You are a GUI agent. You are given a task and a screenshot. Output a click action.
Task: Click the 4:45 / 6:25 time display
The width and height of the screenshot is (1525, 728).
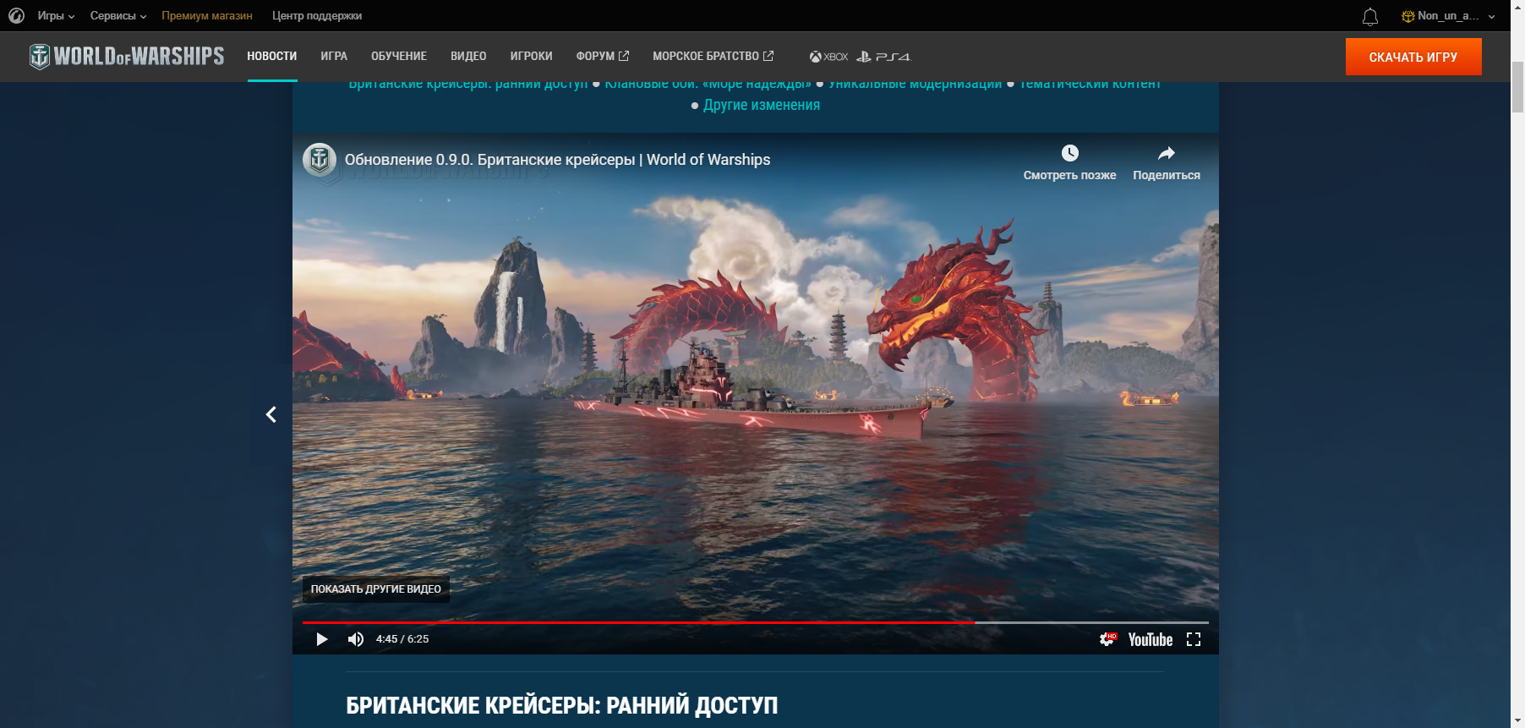[402, 639]
